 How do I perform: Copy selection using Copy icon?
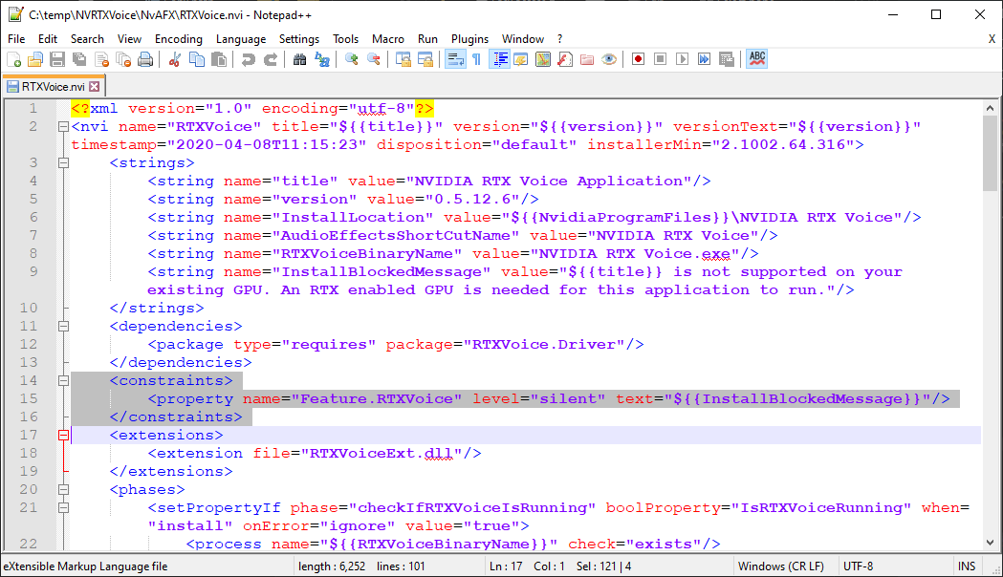pyautogui.click(x=196, y=59)
